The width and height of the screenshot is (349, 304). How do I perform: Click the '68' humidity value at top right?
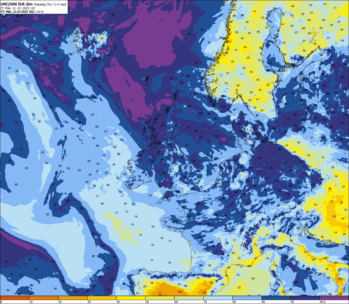(324, 20)
